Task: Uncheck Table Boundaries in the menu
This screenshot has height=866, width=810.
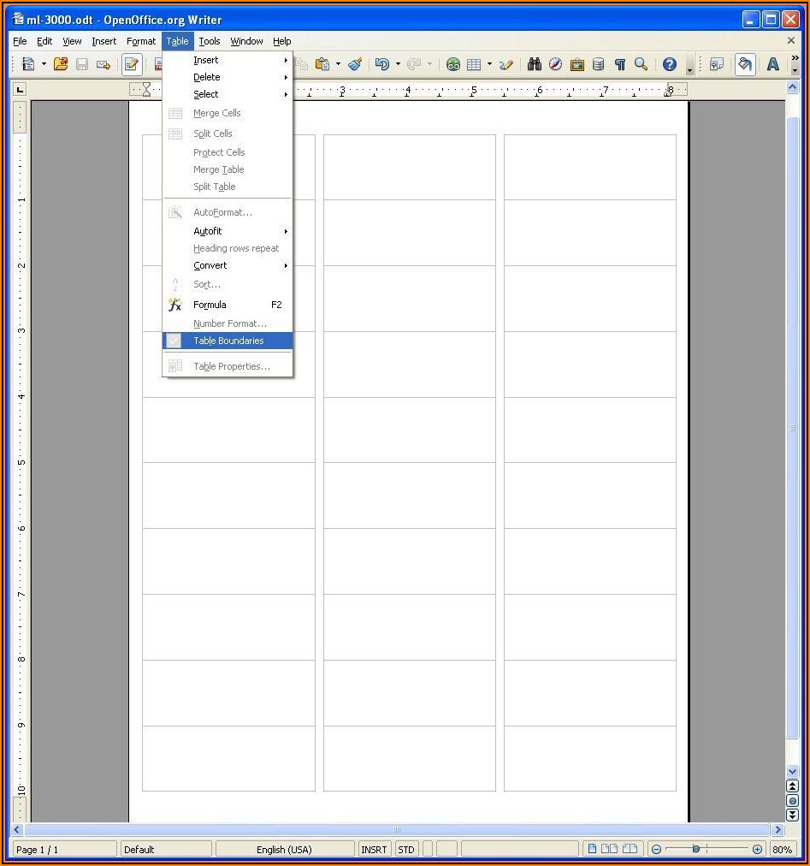Action: coord(228,341)
